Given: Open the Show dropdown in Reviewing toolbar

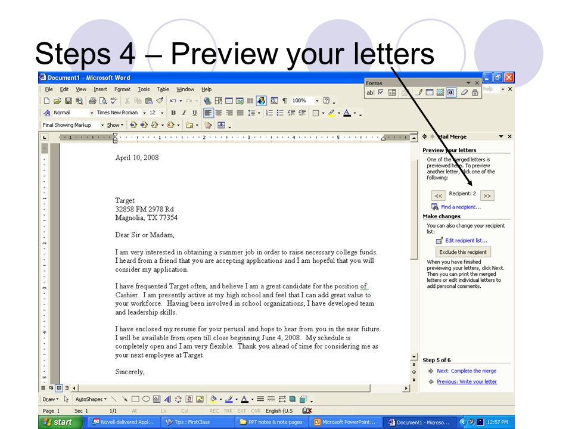Looking at the screenshot, I should tap(115, 125).
